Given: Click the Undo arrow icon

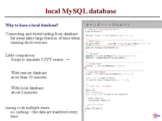Looking at the screenshot, I should [102, 24].
